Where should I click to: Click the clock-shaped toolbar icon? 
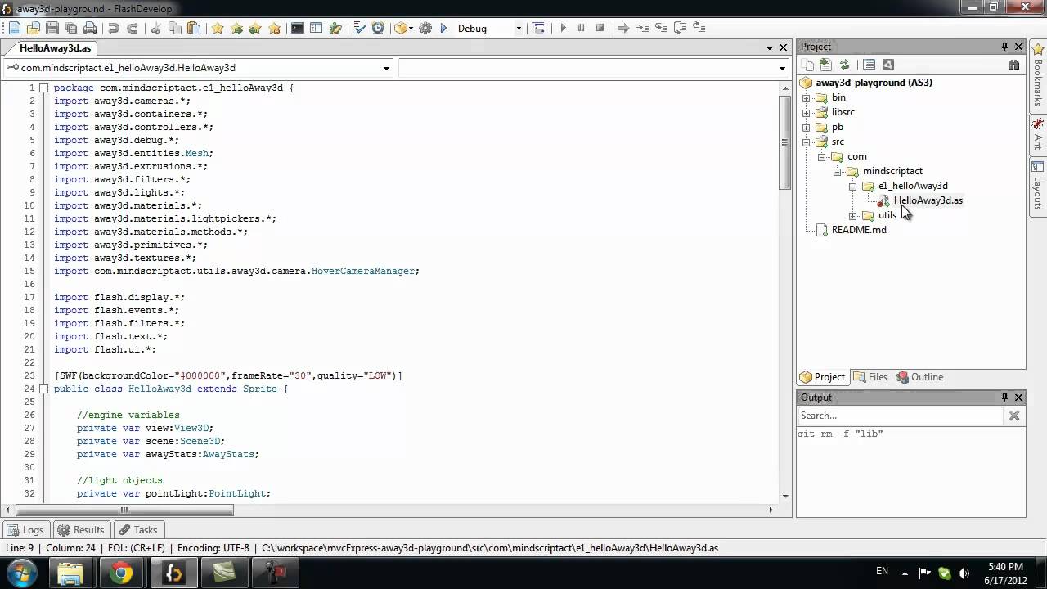pos(378,28)
